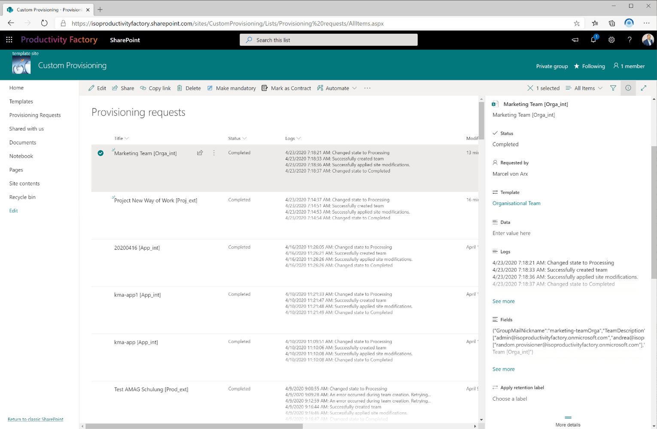This screenshot has width=657, height=429.
Task: Open the kma-app [App_int] item
Action: click(136, 342)
